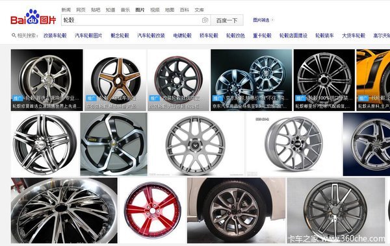Switch to the 新闻 tab
Screen dimensions: 390x246
66,10
